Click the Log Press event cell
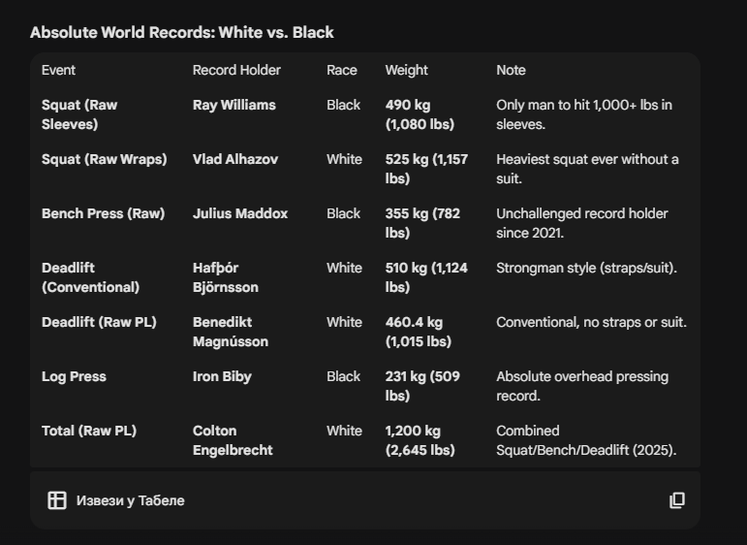Viewport: 747px width, 545px height. pos(74,376)
